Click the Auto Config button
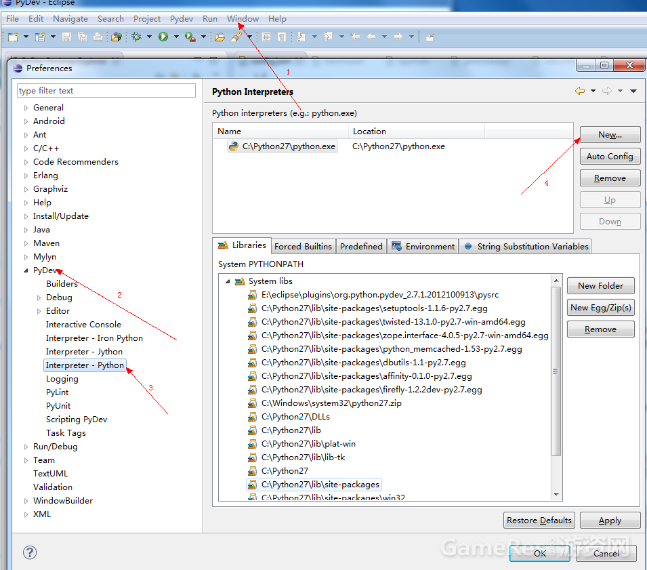The height and width of the screenshot is (570, 647). pyautogui.click(x=610, y=157)
